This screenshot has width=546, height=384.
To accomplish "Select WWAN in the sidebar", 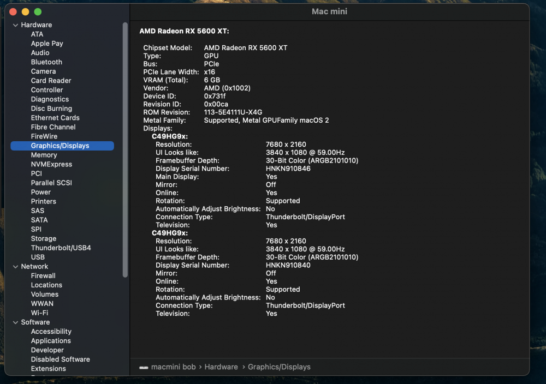I will tap(42, 304).
